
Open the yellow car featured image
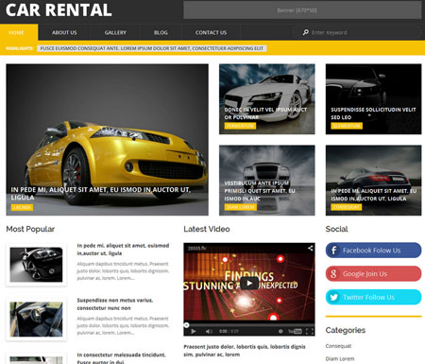[107, 140]
